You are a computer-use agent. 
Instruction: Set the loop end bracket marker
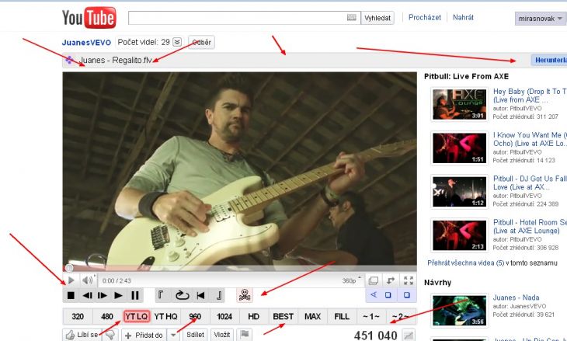[219, 295]
